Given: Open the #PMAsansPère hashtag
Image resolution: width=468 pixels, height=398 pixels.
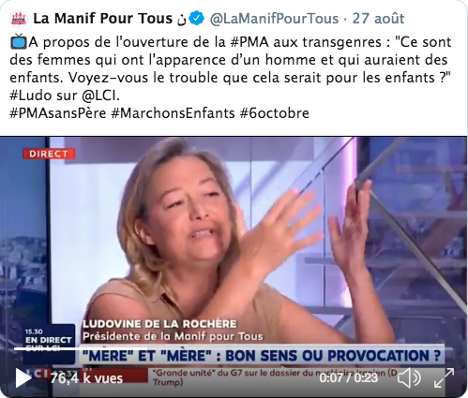Looking at the screenshot, I should pyautogui.click(x=58, y=113).
